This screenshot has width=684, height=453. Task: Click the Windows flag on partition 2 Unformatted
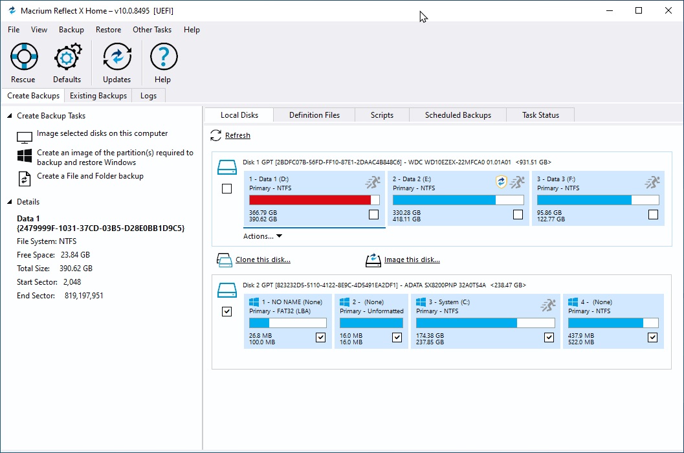(345, 302)
